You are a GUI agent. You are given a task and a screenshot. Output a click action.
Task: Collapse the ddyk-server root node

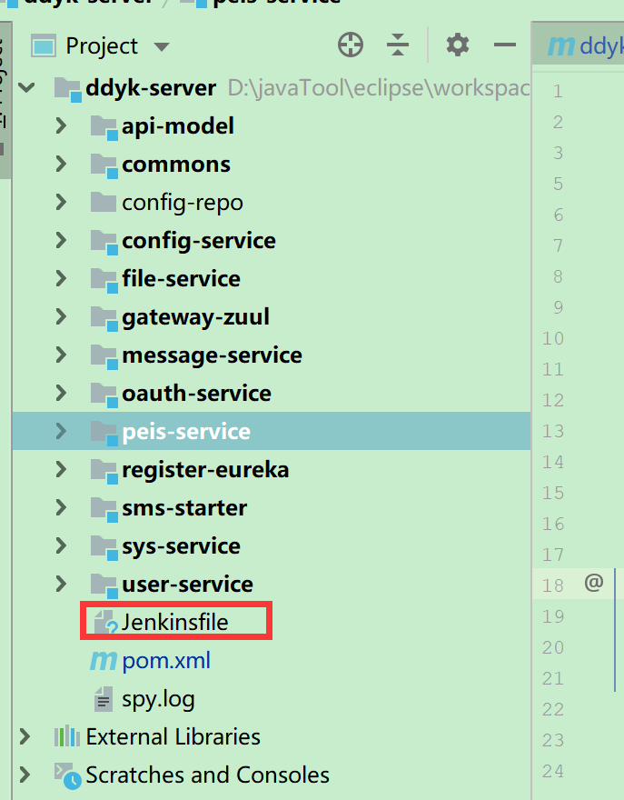coord(26,88)
